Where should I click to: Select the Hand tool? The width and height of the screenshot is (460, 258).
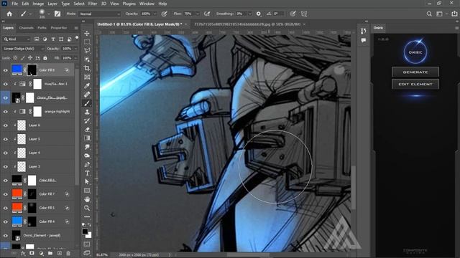87,199
